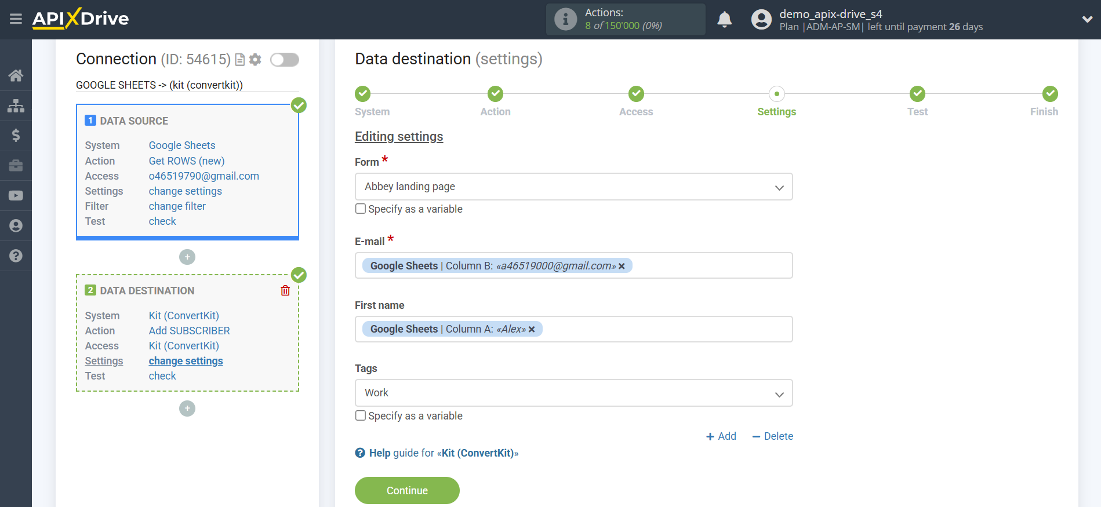
Task: Open Get ROWS (new) action link
Action: click(187, 161)
